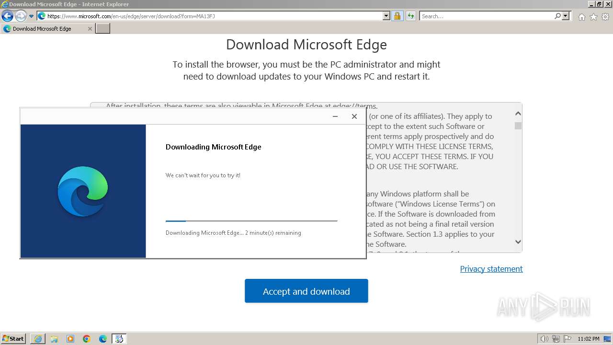Click the 'Download Microsoft Edge' page heading
The height and width of the screenshot is (345, 613).
(306, 45)
